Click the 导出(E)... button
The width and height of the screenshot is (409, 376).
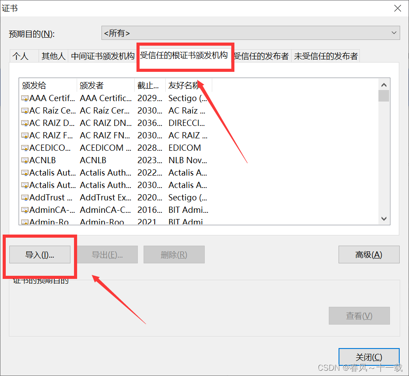[x=107, y=255]
